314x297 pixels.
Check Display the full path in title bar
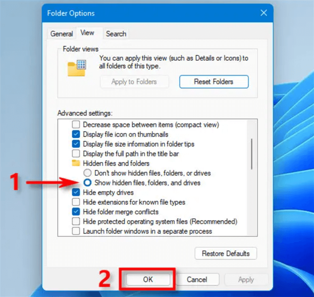tap(76, 154)
